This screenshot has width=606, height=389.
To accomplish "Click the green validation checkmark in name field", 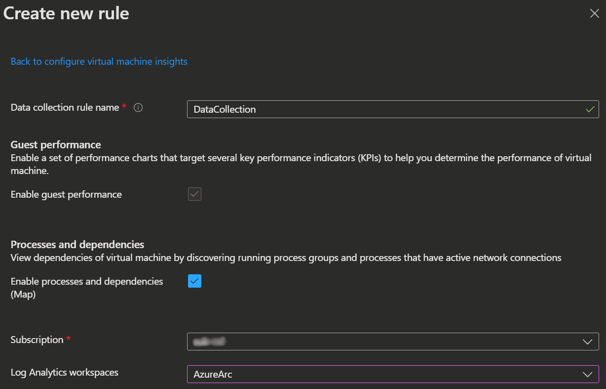I will pyautogui.click(x=590, y=109).
